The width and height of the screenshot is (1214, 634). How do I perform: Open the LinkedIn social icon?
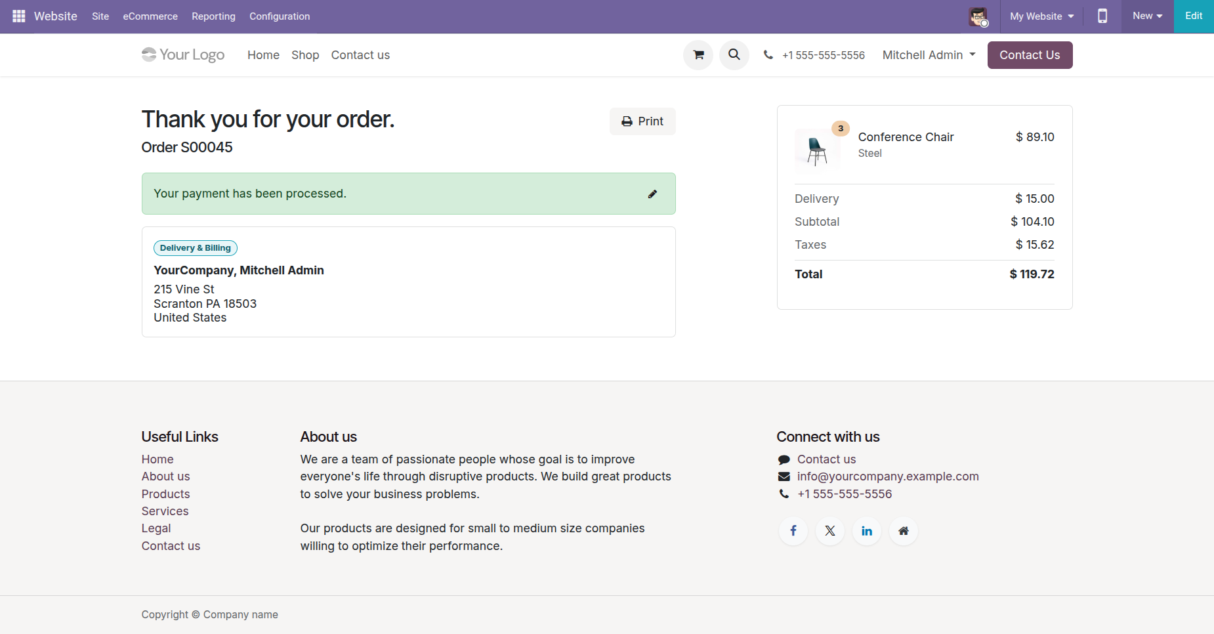(867, 531)
